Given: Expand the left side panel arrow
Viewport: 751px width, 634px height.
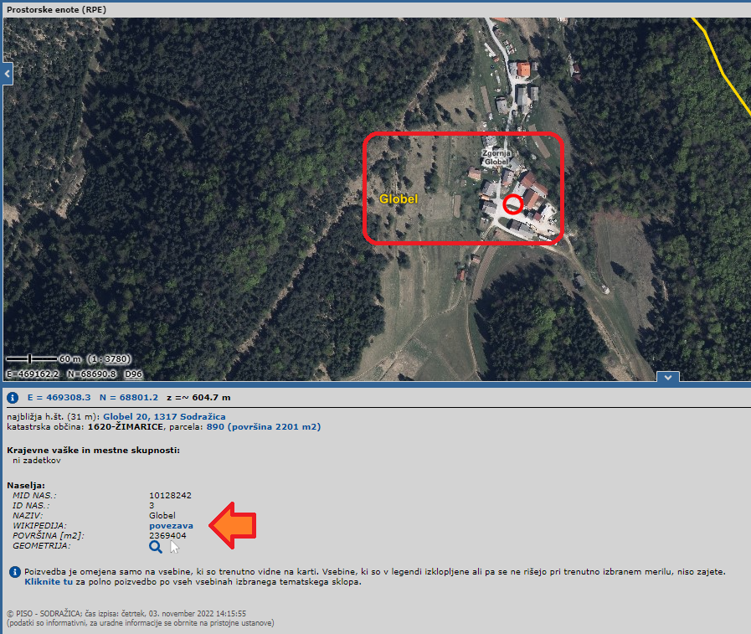Looking at the screenshot, I should [x=8, y=74].
